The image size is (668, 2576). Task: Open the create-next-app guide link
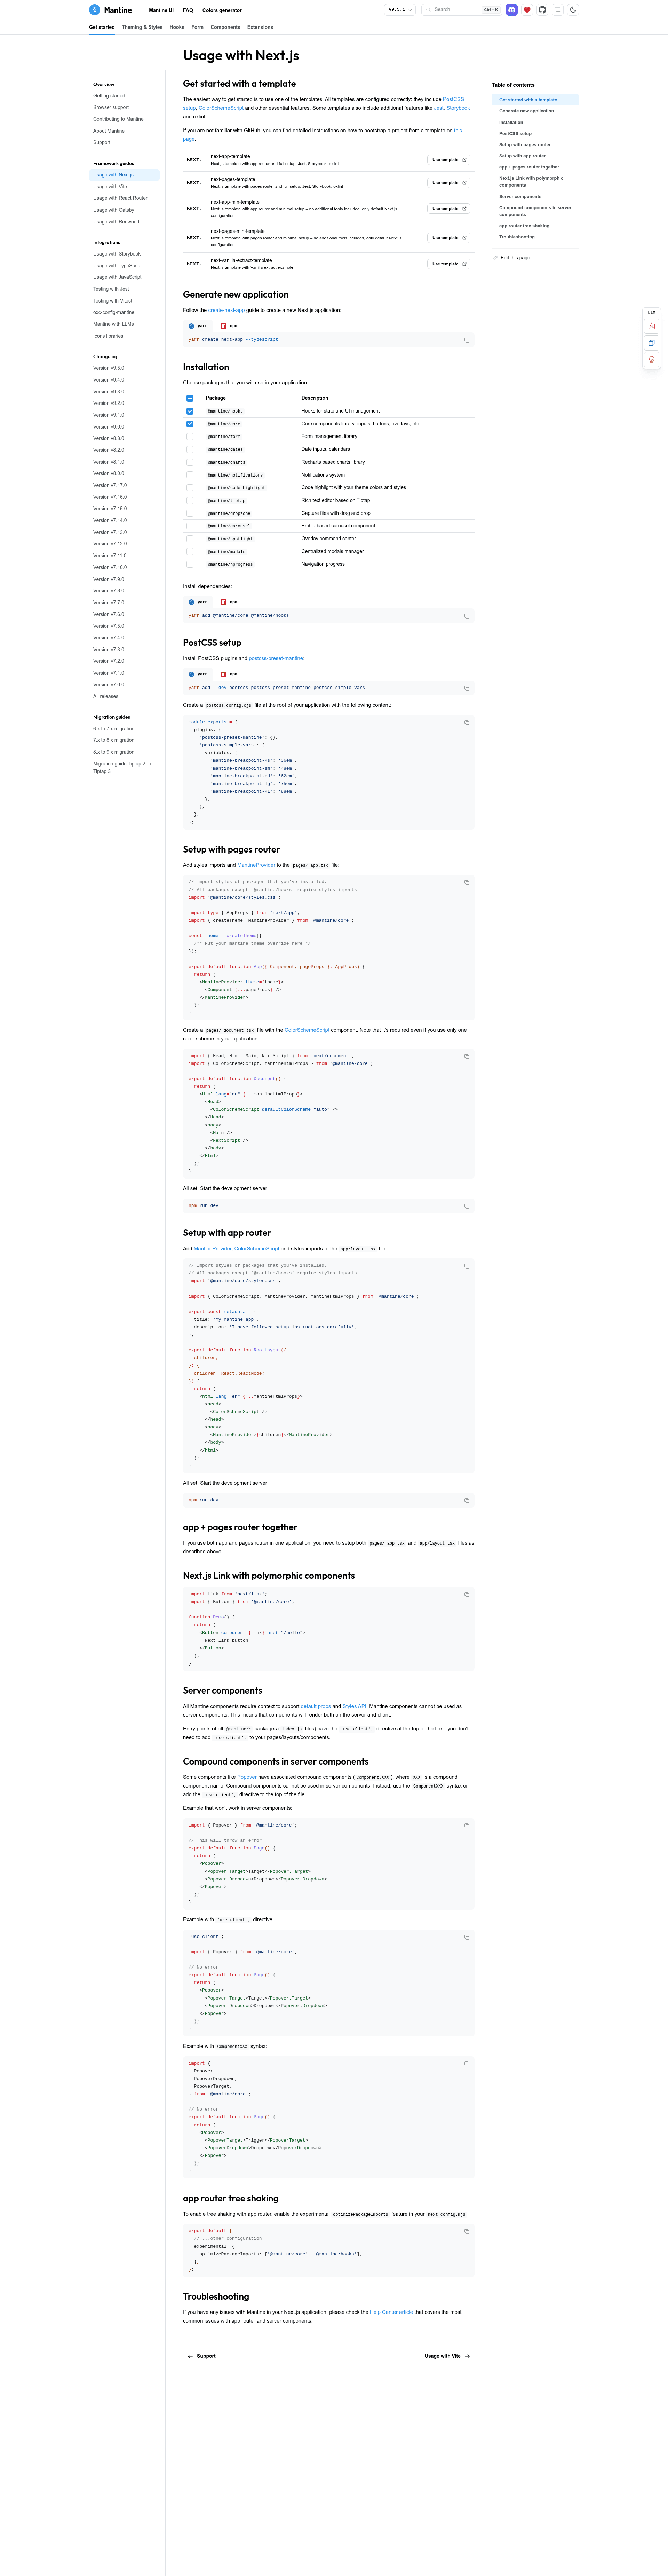(226, 310)
